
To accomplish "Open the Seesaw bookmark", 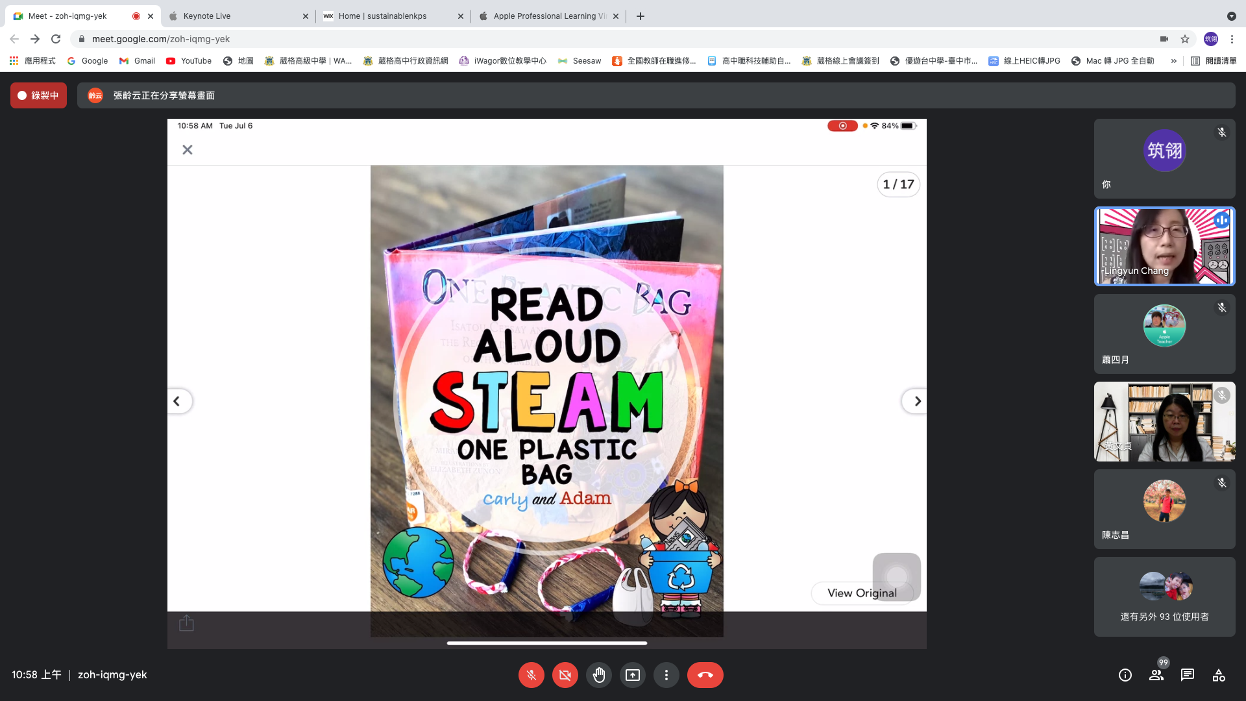I will pyautogui.click(x=580, y=61).
